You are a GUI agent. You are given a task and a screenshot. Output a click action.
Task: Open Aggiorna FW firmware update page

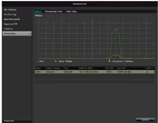pyautogui.click(x=11, y=24)
